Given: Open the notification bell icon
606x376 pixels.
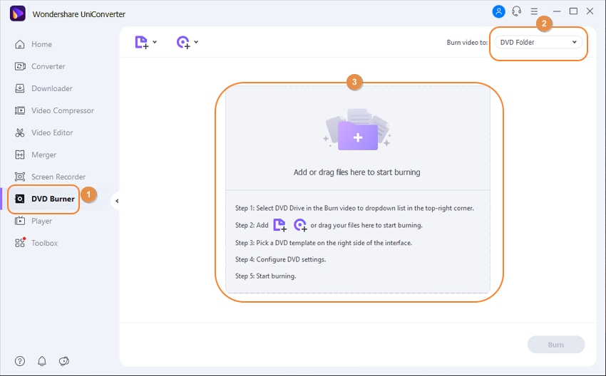Looking at the screenshot, I should [x=42, y=361].
